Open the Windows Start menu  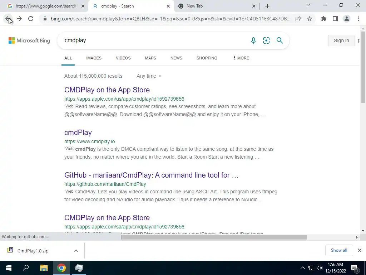(9, 268)
